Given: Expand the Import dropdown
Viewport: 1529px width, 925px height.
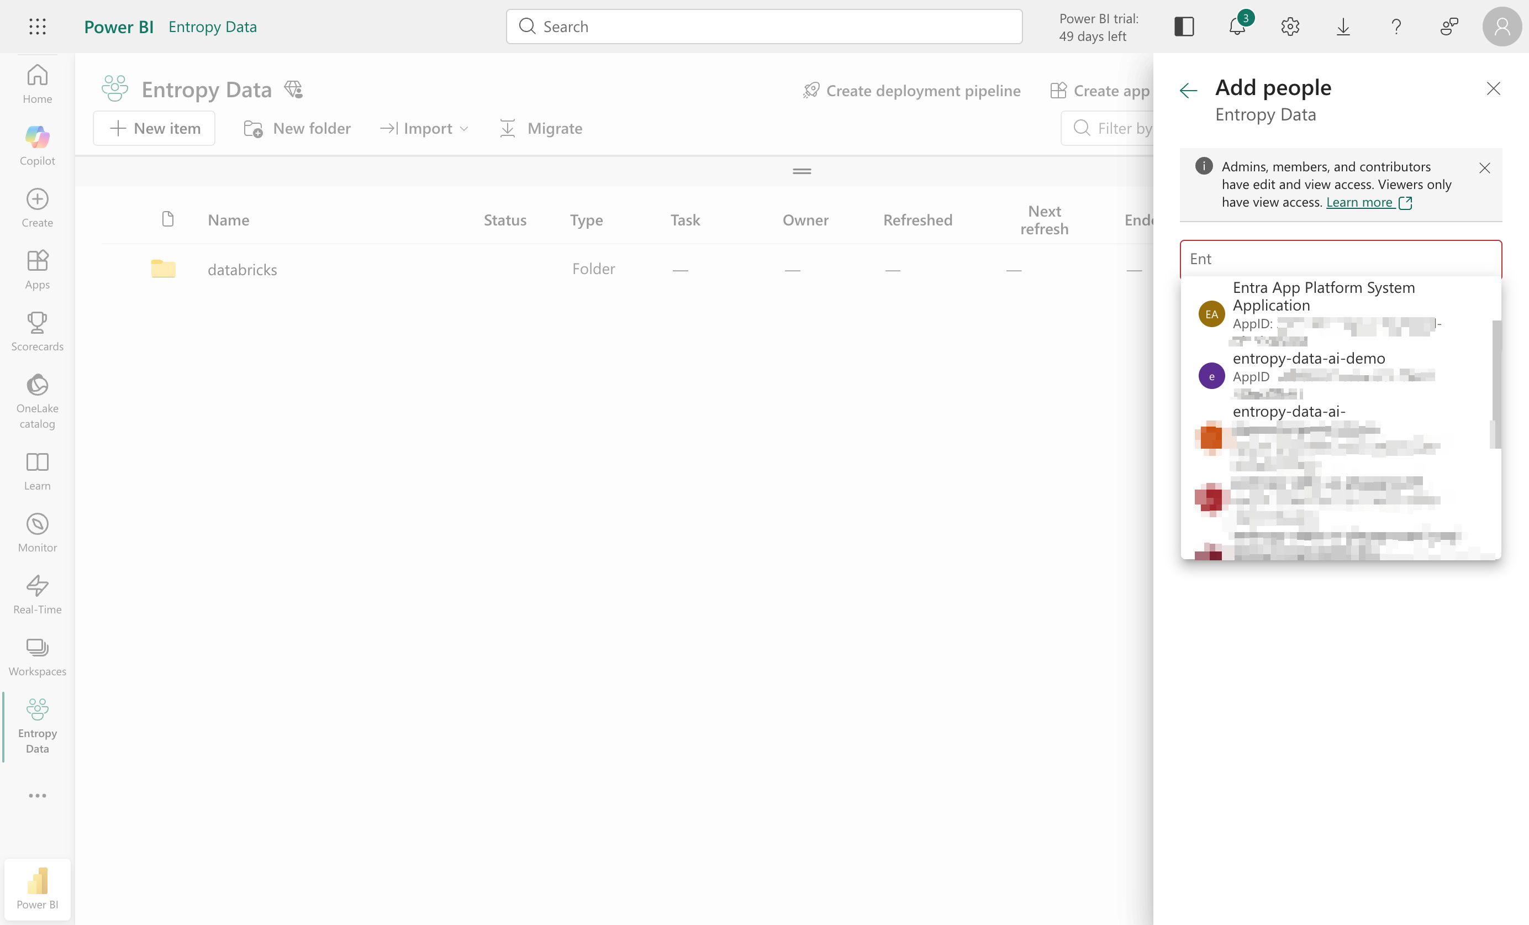Looking at the screenshot, I should [424, 129].
